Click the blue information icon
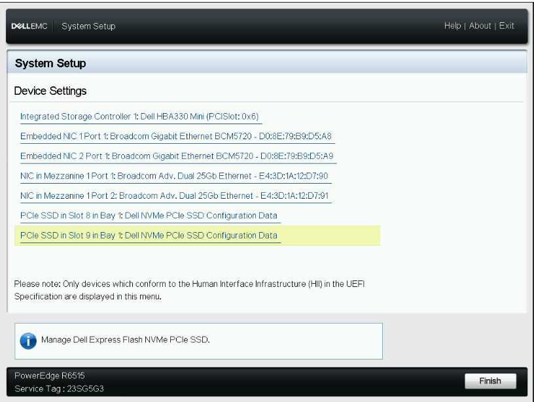 pyautogui.click(x=28, y=341)
